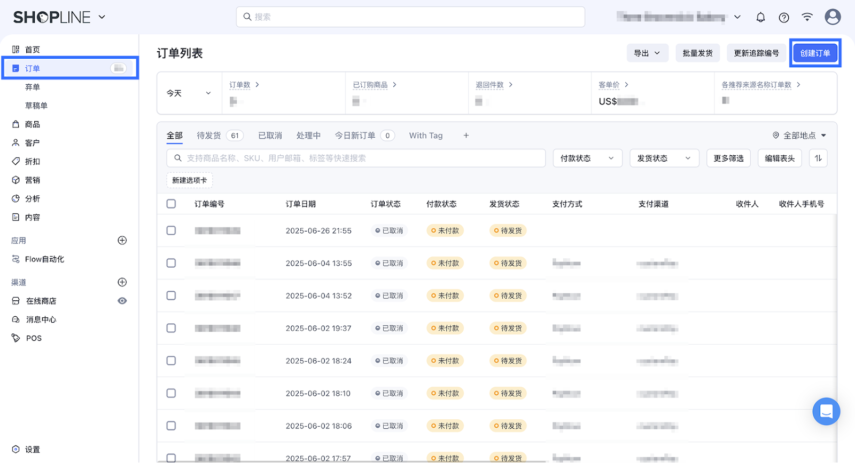Tick the select-all checkbox in table header
This screenshot has height=463, width=855.
(x=171, y=204)
